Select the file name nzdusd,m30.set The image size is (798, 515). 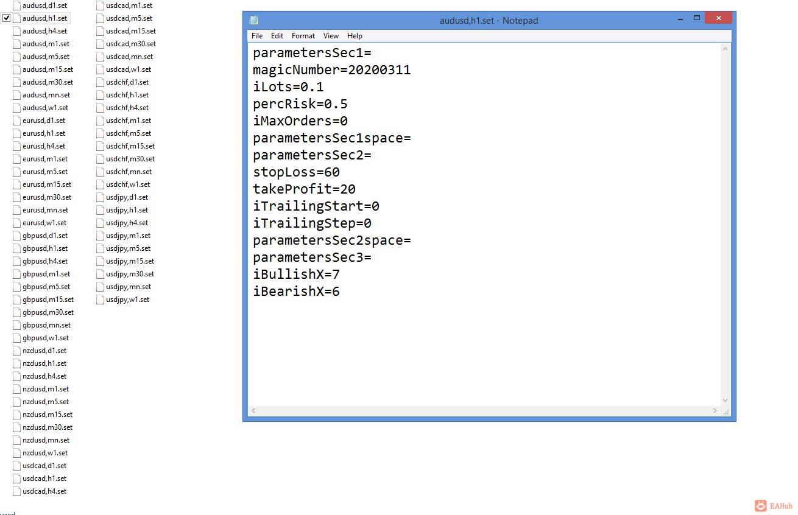click(x=48, y=427)
